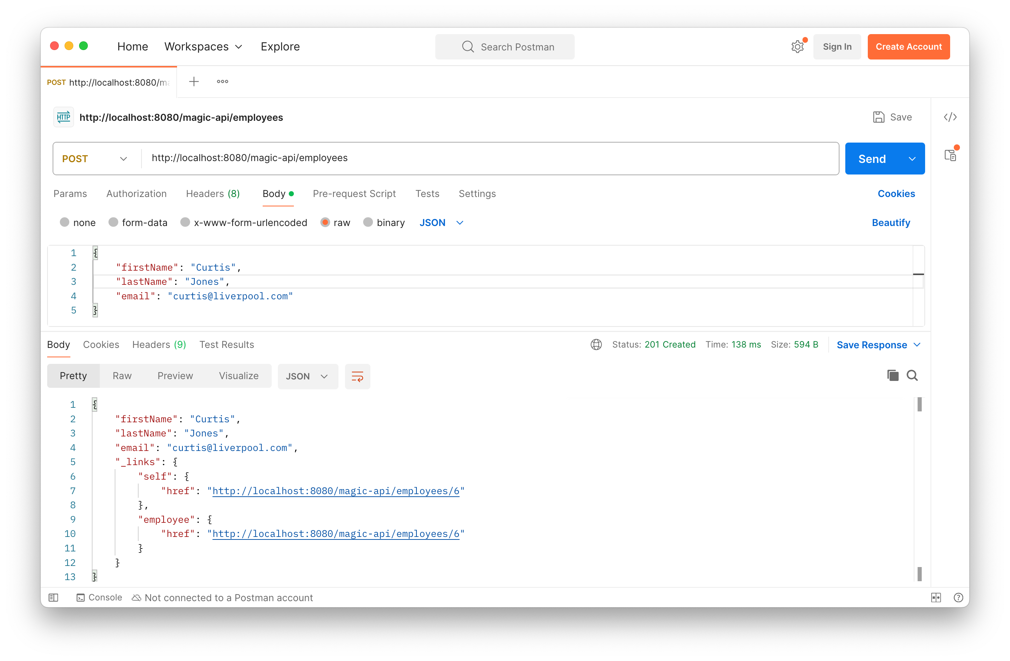
Task: Search the response body with magnifier icon
Action: coord(912,375)
